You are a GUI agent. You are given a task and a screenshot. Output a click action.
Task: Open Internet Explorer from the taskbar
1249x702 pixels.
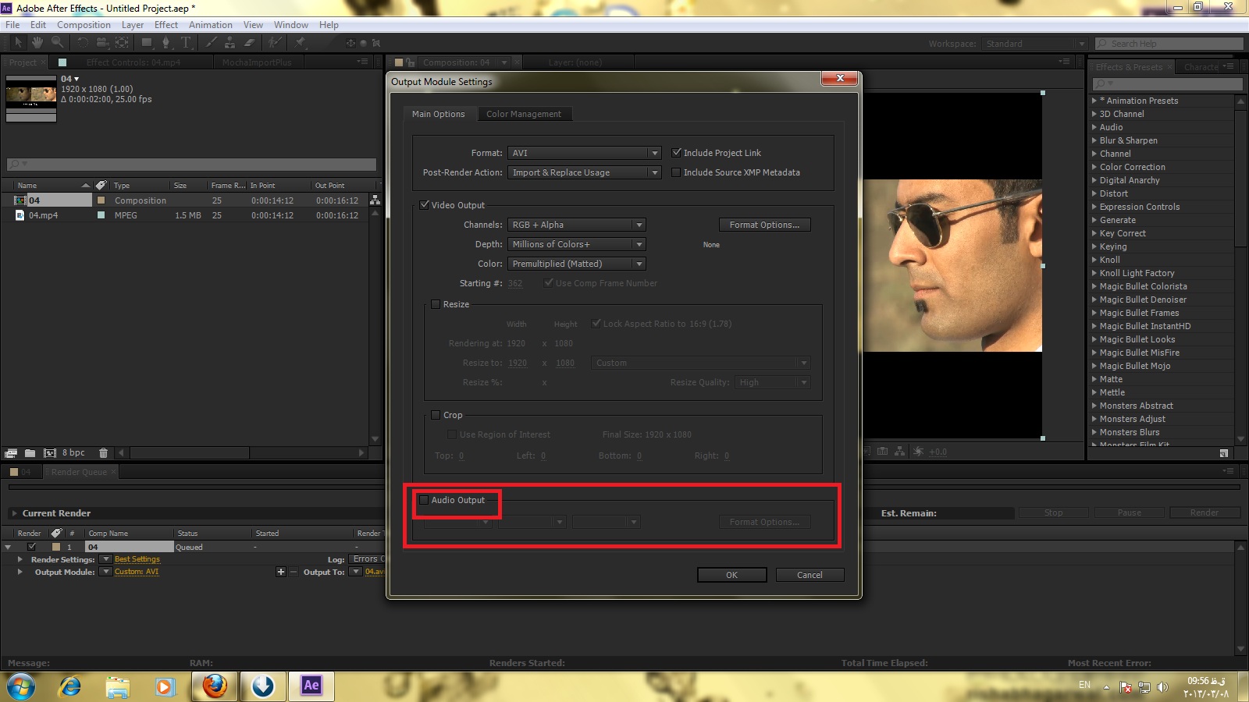(x=70, y=686)
